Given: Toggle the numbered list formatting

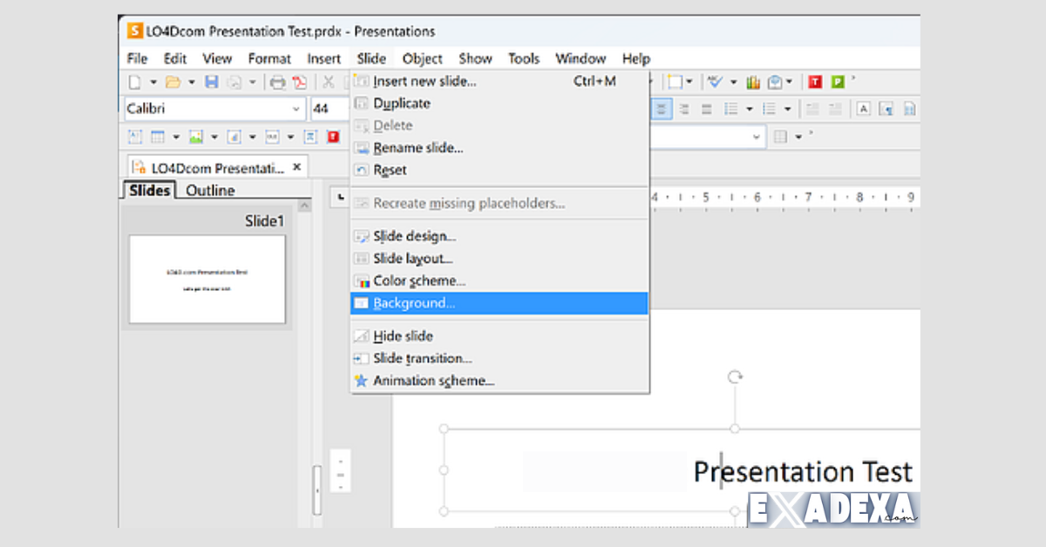Looking at the screenshot, I should [x=769, y=109].
